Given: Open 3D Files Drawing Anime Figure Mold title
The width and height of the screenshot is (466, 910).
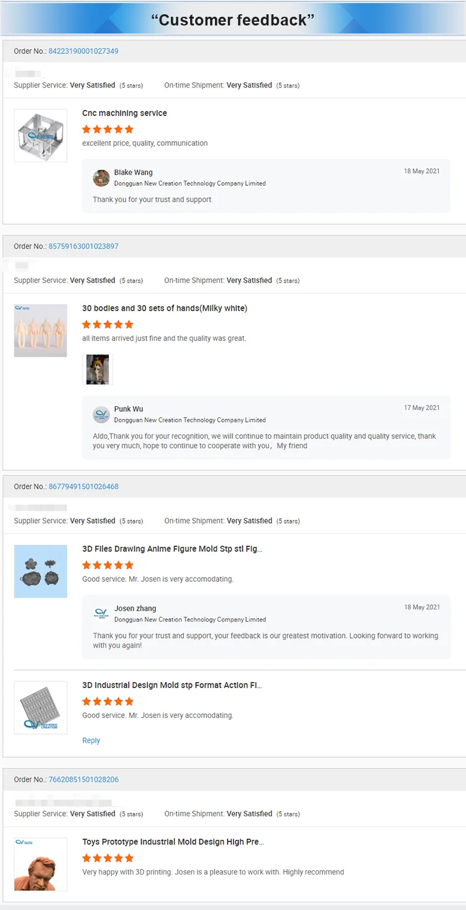Looking at the screenshot, I should (172, 548).
